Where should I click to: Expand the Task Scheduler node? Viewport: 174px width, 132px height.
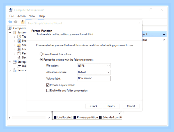click(x=15, y=37)
